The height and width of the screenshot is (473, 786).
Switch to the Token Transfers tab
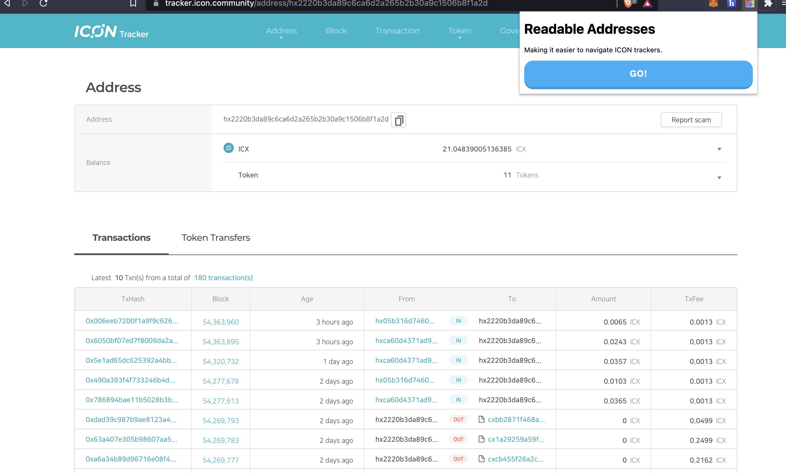216,238
